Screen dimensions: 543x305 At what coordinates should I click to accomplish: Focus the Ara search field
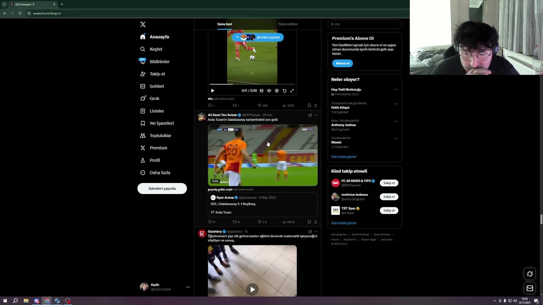(364, 24)
